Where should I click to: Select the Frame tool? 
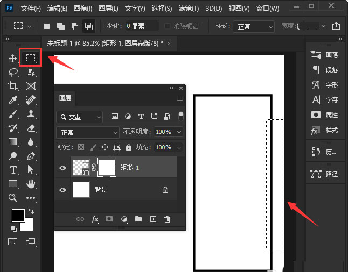31,86
